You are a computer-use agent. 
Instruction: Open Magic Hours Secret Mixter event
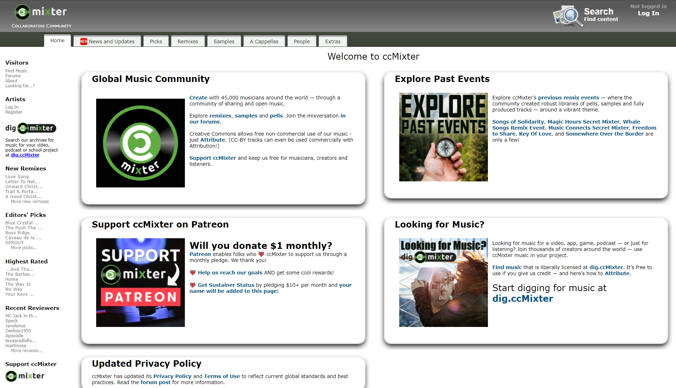click(x=583, y=122)
